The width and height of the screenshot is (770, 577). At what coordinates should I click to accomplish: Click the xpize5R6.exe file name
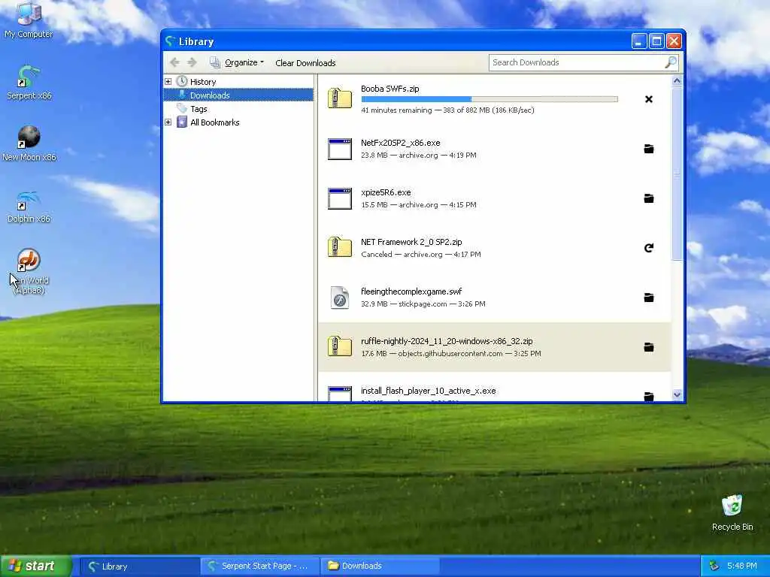(x=386, y=192)
